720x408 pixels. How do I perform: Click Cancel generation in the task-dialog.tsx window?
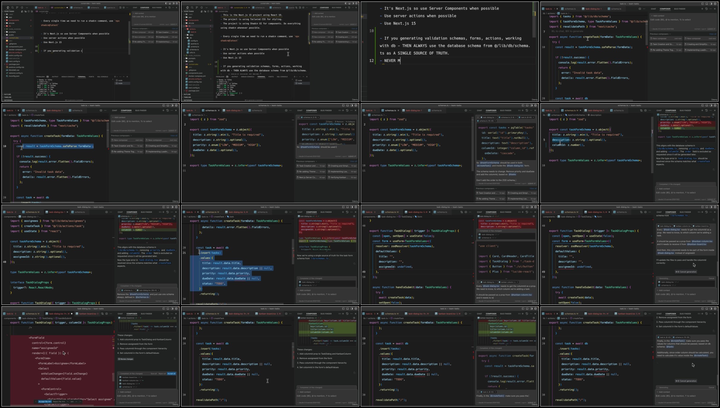pyautogui.click(x=686, y=272)
